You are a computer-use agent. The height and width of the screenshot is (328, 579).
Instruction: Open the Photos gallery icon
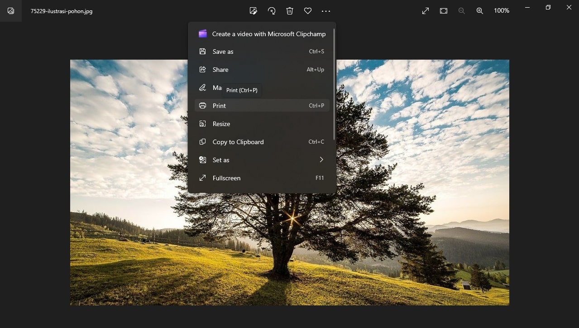click(10, 10)
